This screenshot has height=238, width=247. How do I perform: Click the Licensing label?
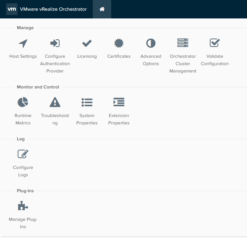[x=87, y=56]
